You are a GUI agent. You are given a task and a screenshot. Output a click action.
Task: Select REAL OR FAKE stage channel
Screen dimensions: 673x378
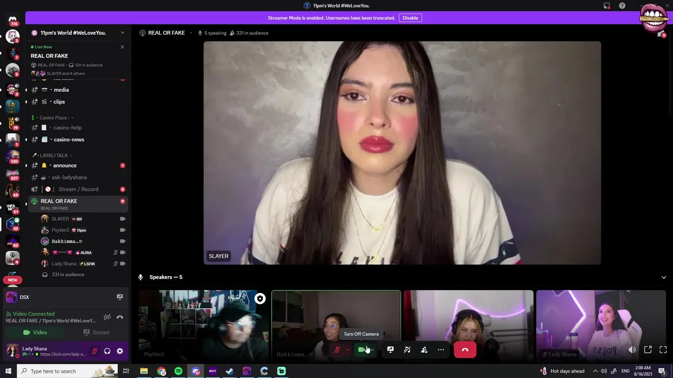pos(77,204)
